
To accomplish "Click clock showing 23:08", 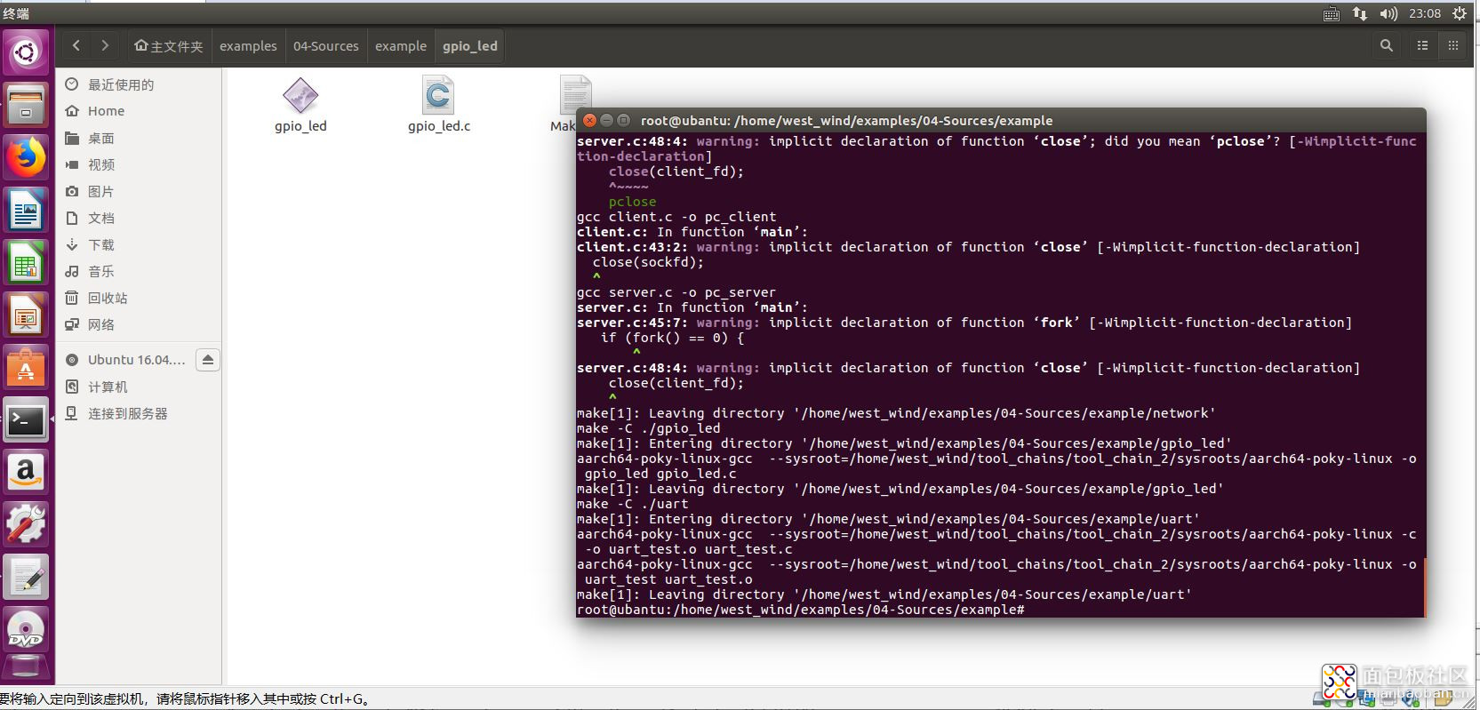I will (x=1425, y=13).
